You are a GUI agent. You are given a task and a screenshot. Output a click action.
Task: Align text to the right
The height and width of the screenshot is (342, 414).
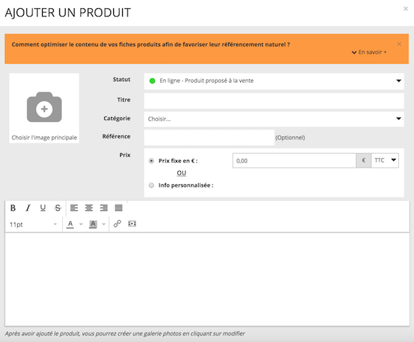pyautogui.click(x=103, y=208)
